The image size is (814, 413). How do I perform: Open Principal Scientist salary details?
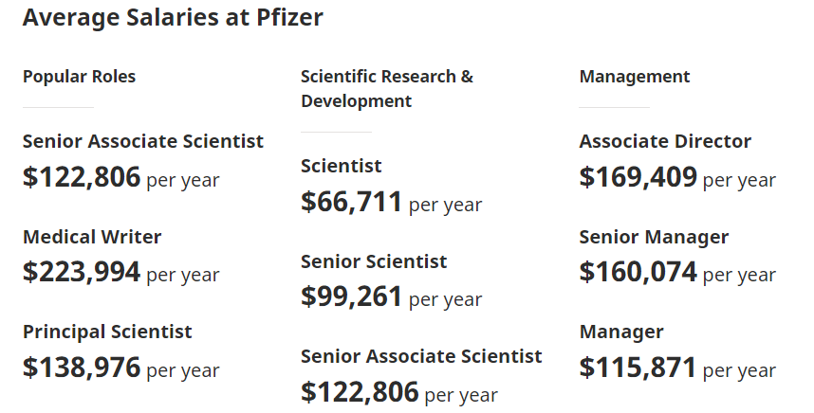(x=107, y=332)
